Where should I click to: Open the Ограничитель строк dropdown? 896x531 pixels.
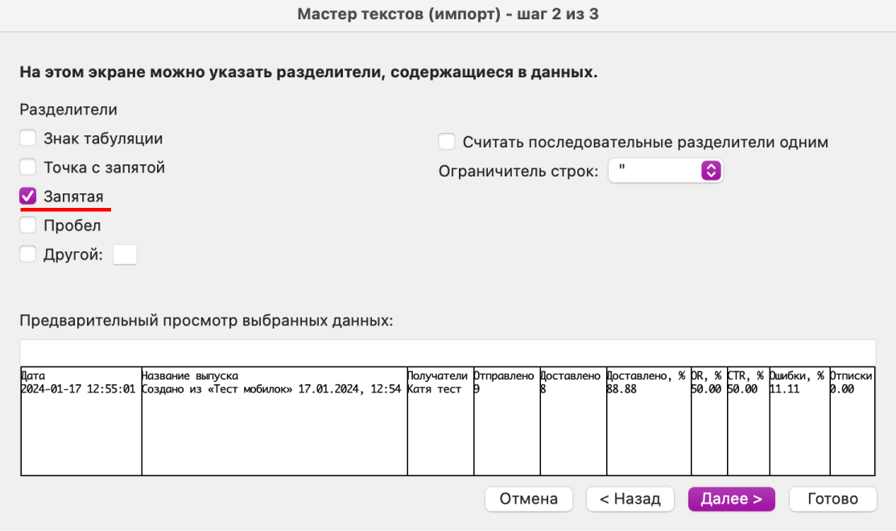coord(666,171)
